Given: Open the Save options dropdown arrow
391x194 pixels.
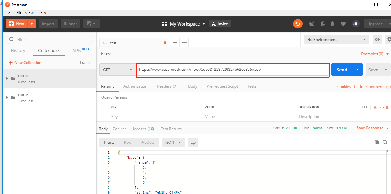Looking at the screenshot, I should [386, 70].
